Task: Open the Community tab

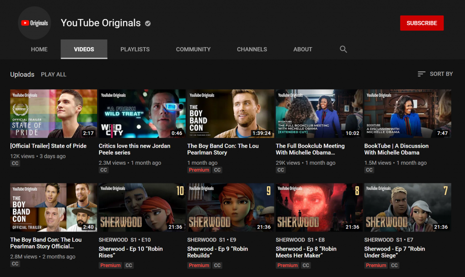Action: 193,49
